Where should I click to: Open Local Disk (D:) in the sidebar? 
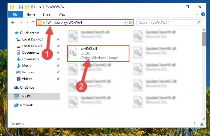[x=33, y=46]
